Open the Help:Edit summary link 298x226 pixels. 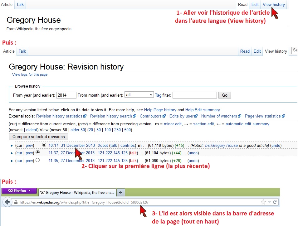(x=203, y=110)
